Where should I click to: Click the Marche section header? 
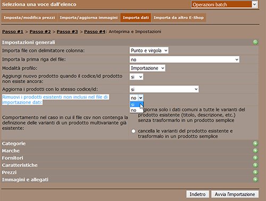click(11, 151)
